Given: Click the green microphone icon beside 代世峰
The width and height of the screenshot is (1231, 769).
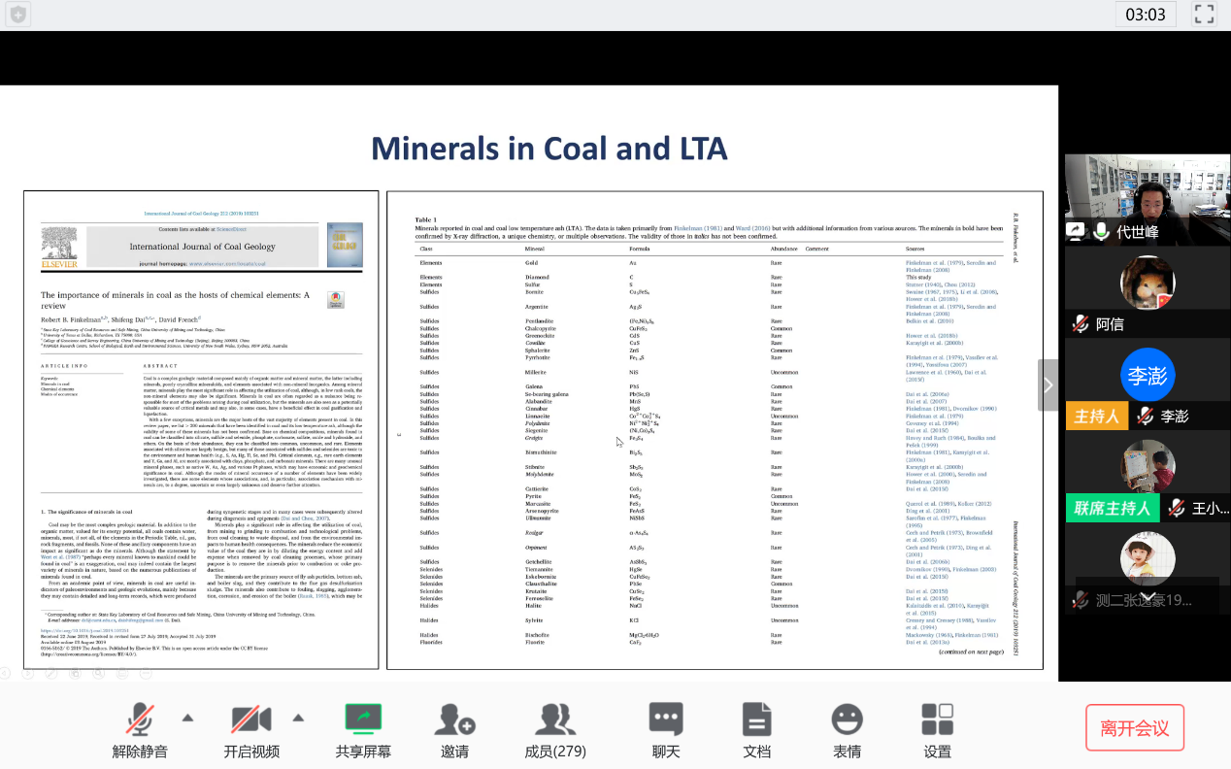Looking at the screenshot, I should 1101,231.
